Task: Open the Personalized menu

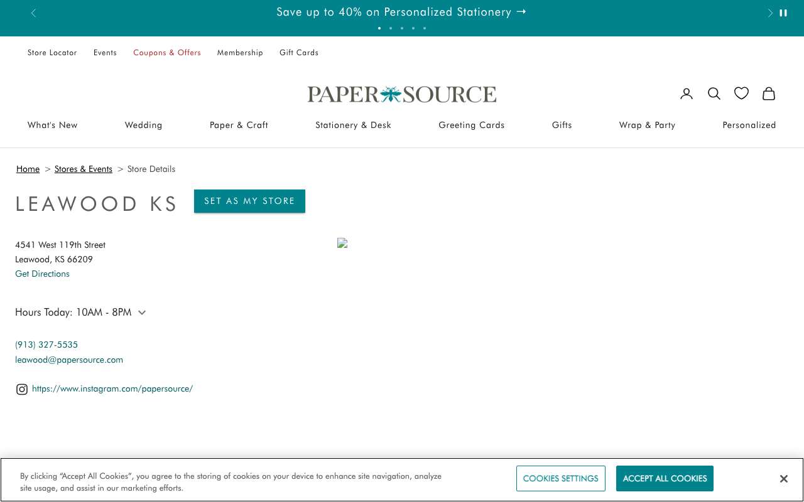Action: pos(749,125)
